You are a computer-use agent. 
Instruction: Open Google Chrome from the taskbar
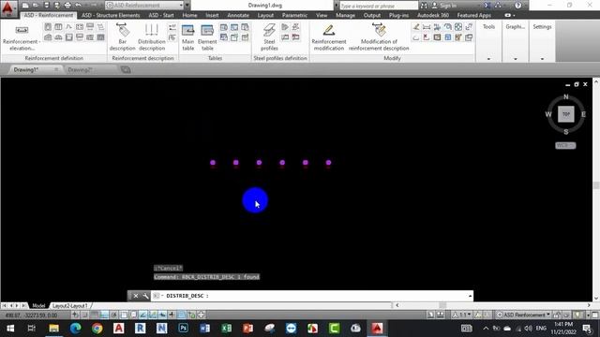(x=97, y=329)
